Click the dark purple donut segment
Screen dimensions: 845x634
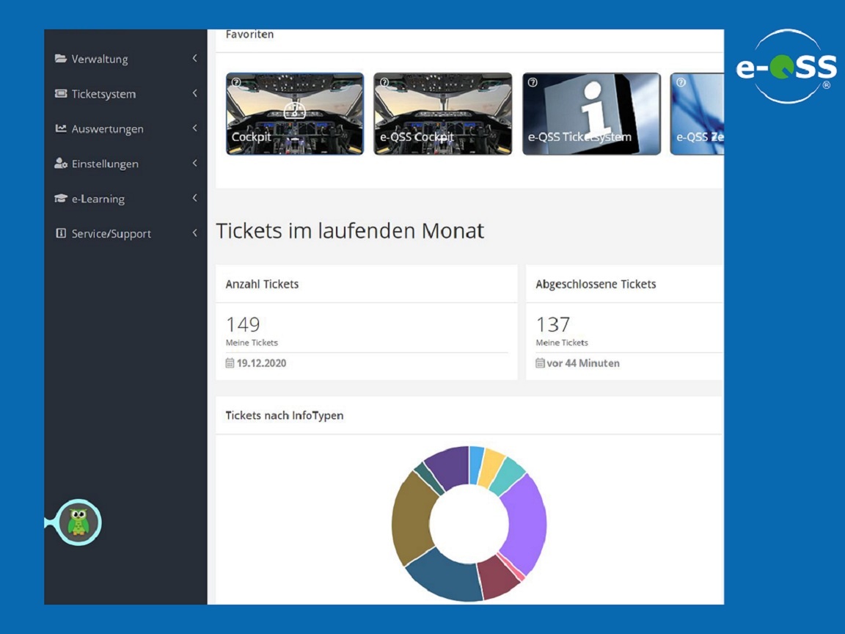point(449,467)
